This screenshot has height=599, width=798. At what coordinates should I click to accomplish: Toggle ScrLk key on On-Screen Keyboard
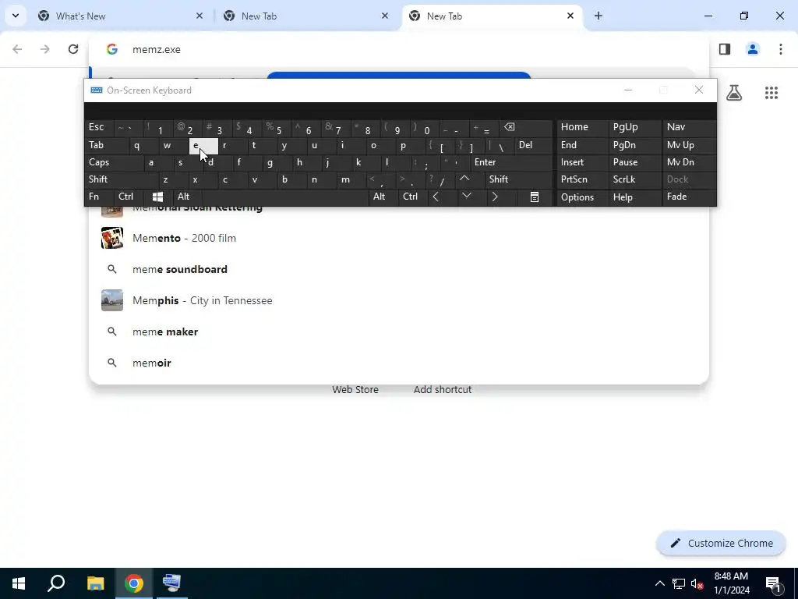tap(634, 179)
